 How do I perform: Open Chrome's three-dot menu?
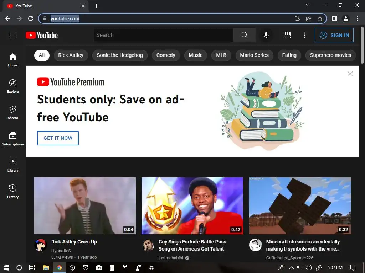pyautogui.click(x=357, y=18)
